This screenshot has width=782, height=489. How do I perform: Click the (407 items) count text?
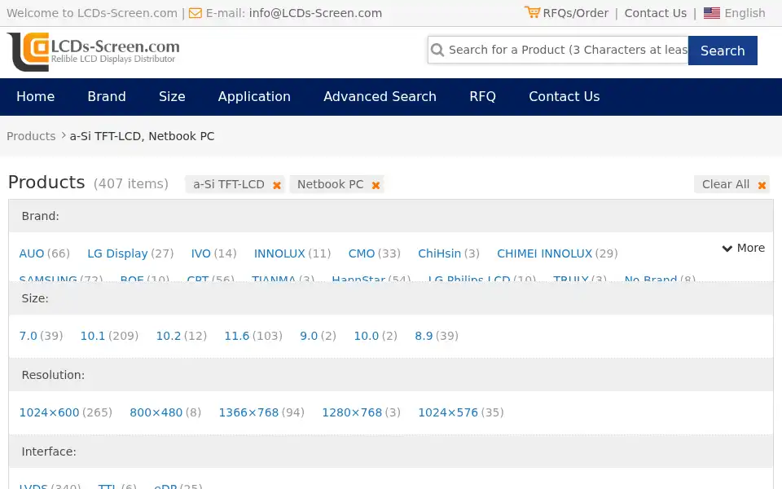click(131, 184)
